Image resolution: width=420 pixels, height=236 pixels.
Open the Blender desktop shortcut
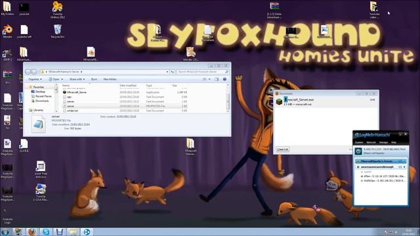(7, 31)
